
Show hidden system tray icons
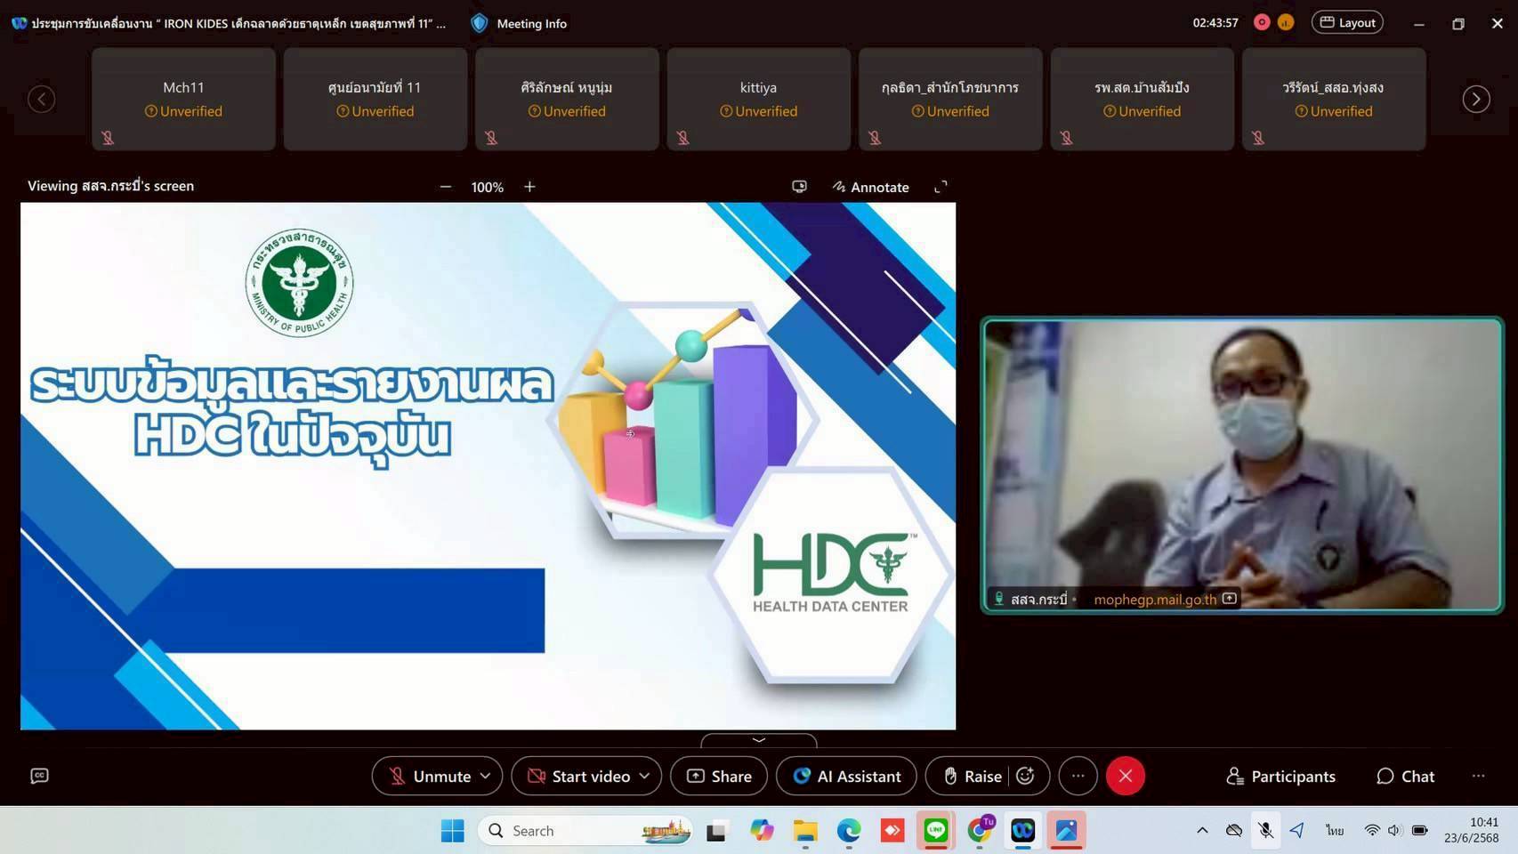(1202, 830)
